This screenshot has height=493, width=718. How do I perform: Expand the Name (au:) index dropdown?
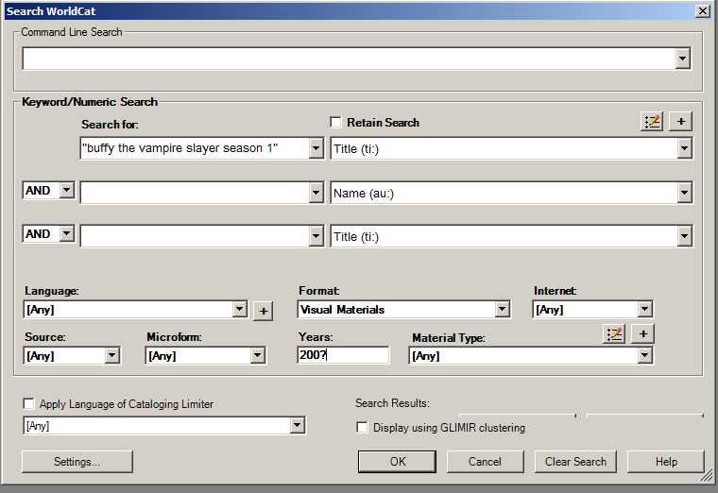click(x=684, y=193)
